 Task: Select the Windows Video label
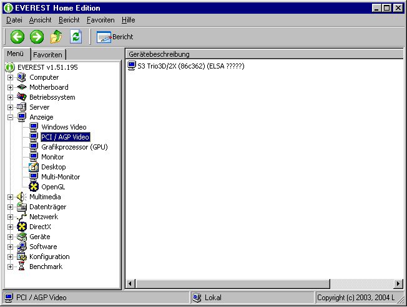(64, 127)
